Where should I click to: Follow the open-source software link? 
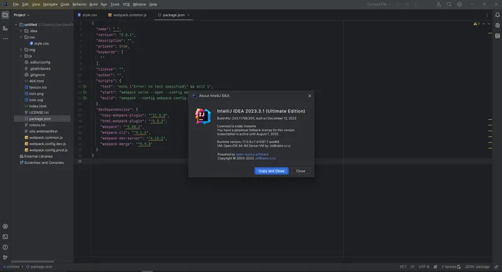[252, 154]
